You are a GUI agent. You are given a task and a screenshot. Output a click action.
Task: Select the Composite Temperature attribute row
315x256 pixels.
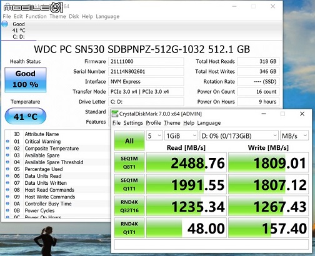click(57, 149)
